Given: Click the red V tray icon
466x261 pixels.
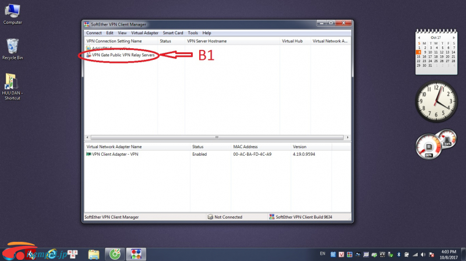Looking at the screenshot, I should pyautogui.click(x=341, y=255).
